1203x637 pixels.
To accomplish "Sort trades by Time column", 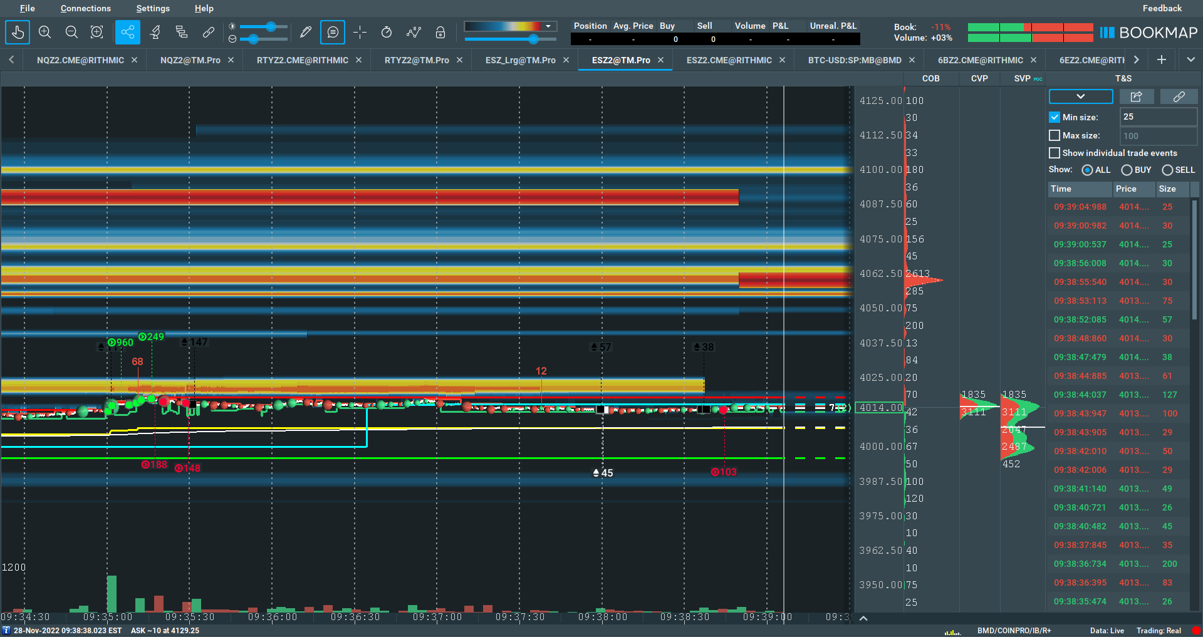I will [1080, 189].
